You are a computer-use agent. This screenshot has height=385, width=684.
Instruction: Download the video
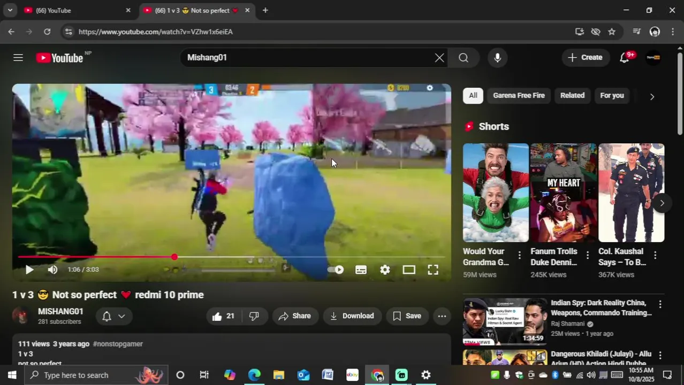(x=352, y=316)
